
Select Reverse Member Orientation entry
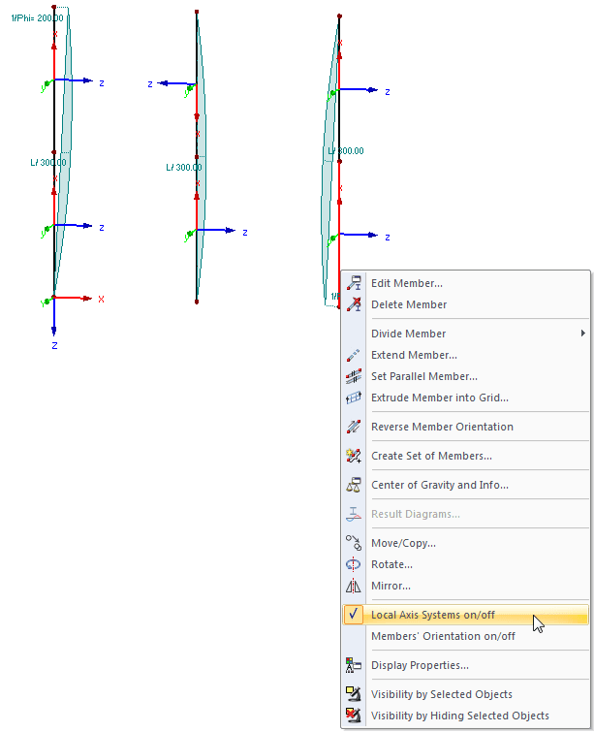point(442,427)
